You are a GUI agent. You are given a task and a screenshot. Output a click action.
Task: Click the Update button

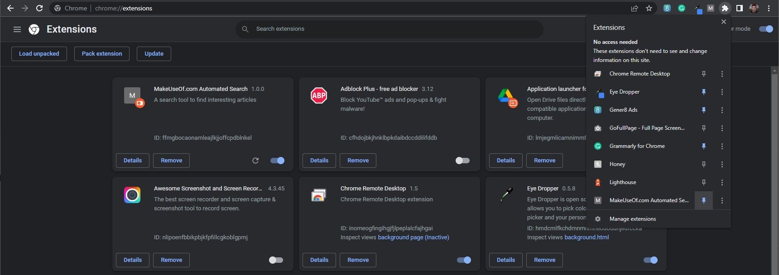point(154,54)
